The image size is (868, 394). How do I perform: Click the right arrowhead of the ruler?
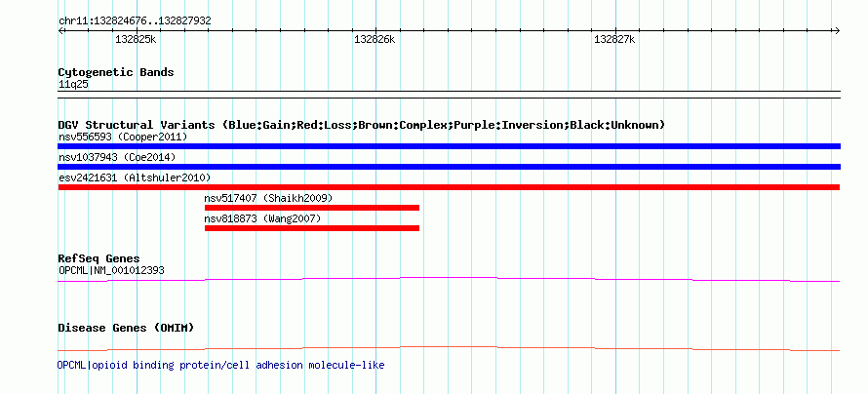click(x=837, y=31)
